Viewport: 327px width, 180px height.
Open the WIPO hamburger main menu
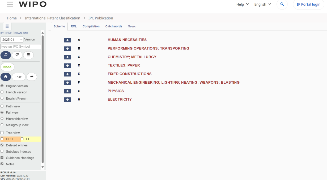coord(10,4)
